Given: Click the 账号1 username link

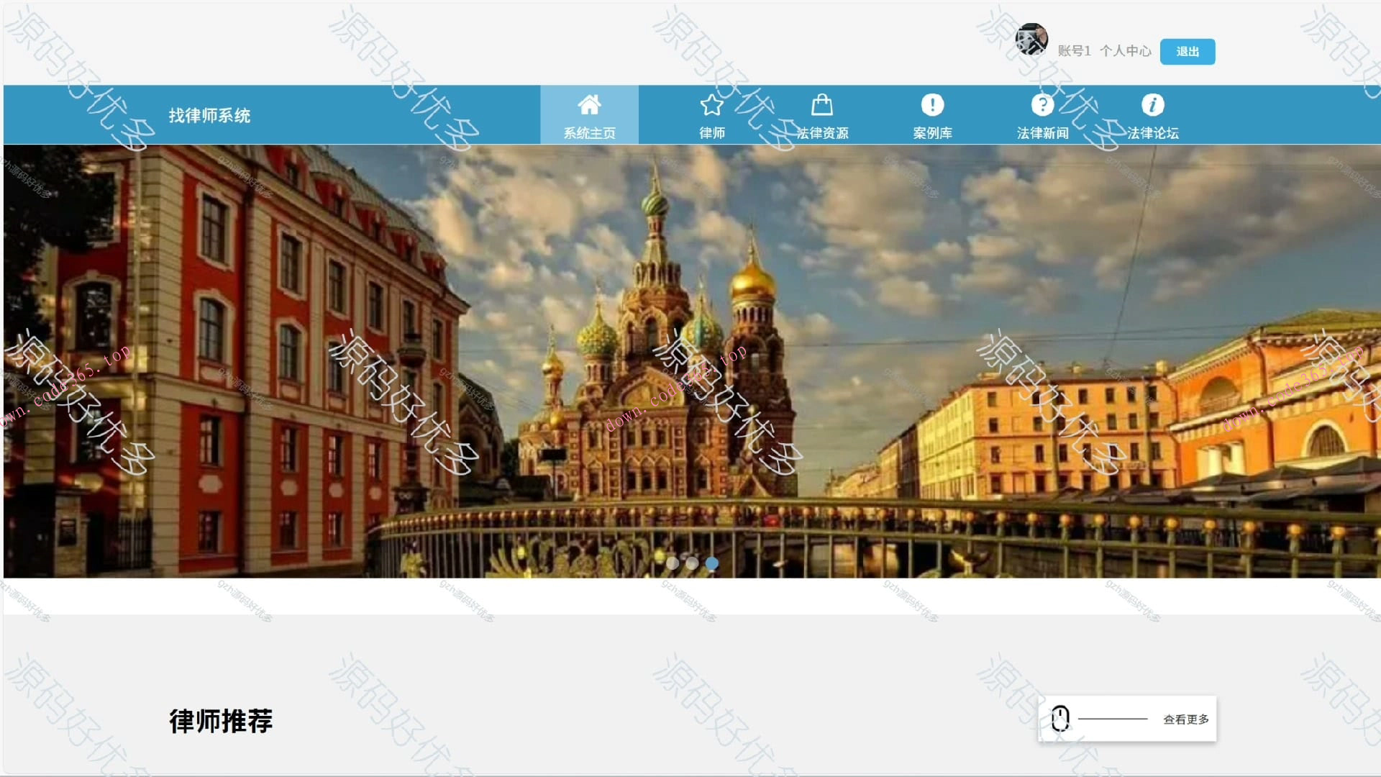Looking at the screenshot, I should point(1074,51).
